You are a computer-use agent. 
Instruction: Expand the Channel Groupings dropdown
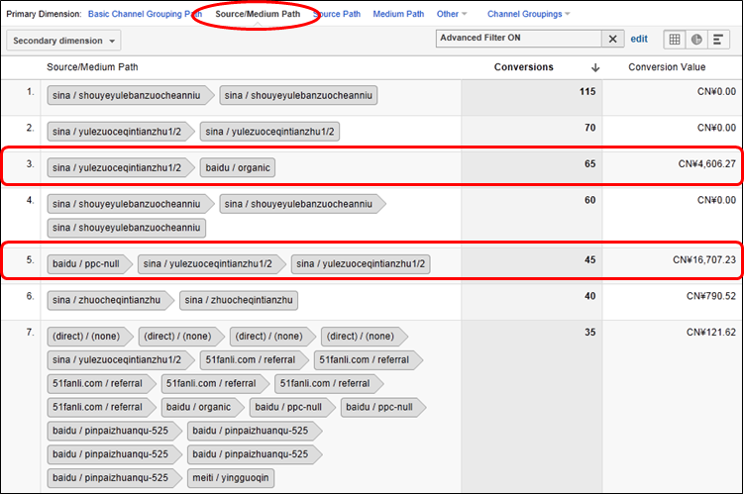(x=529, y=14)
